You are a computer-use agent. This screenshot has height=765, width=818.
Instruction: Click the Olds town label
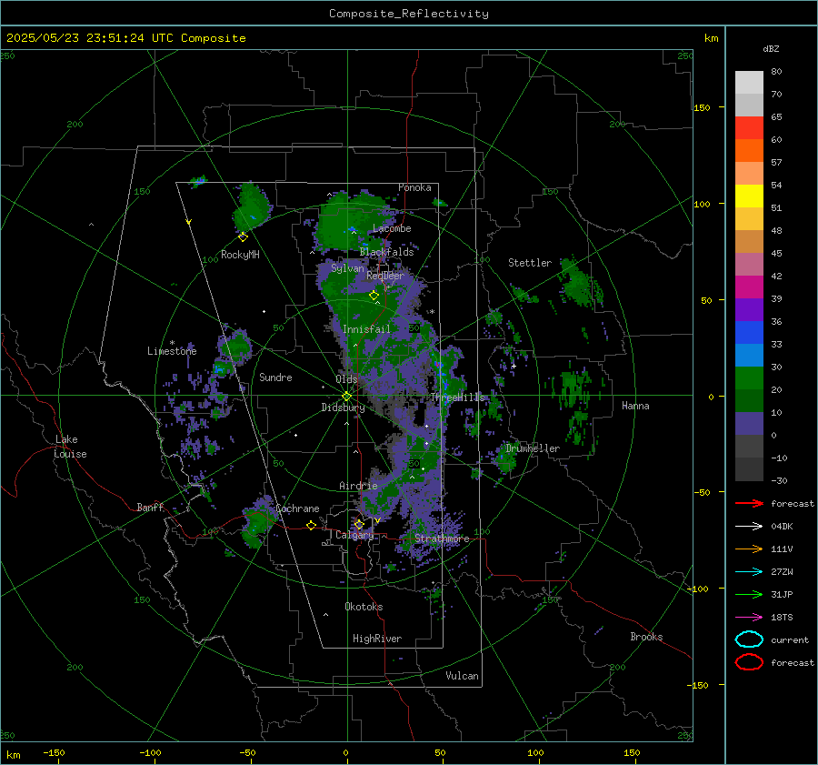[346, 379]
